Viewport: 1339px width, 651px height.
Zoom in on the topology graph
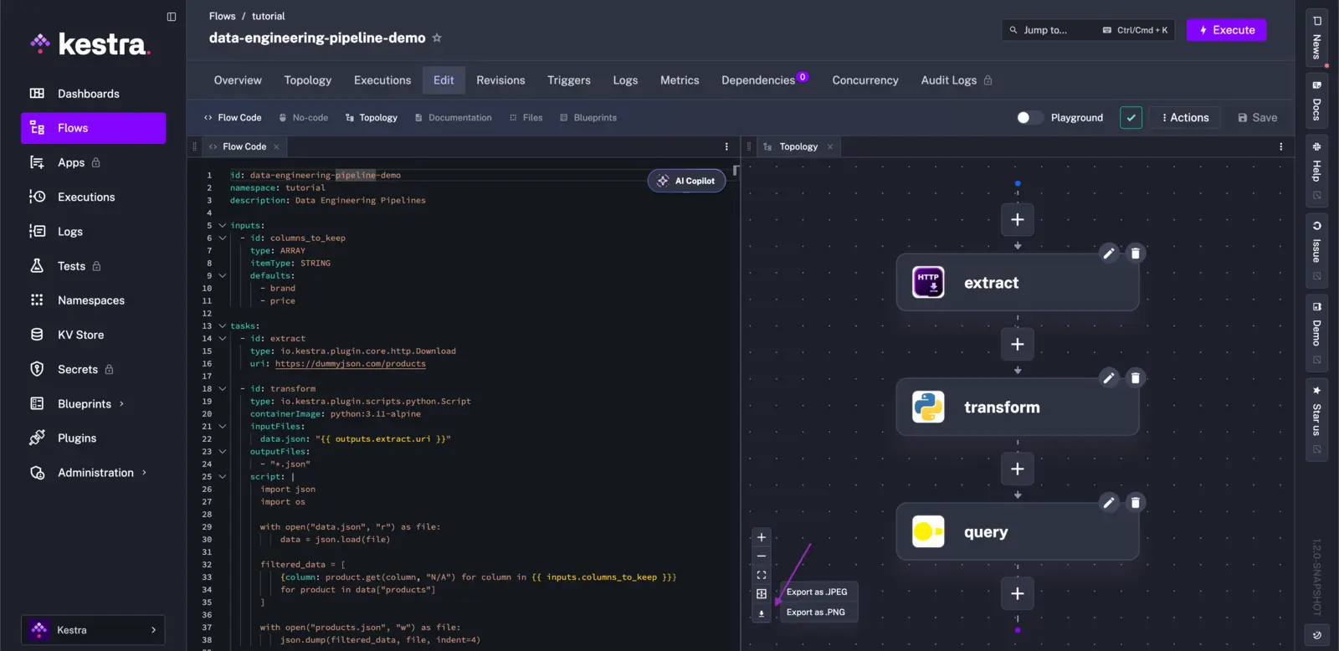click(x=762, y=537)
